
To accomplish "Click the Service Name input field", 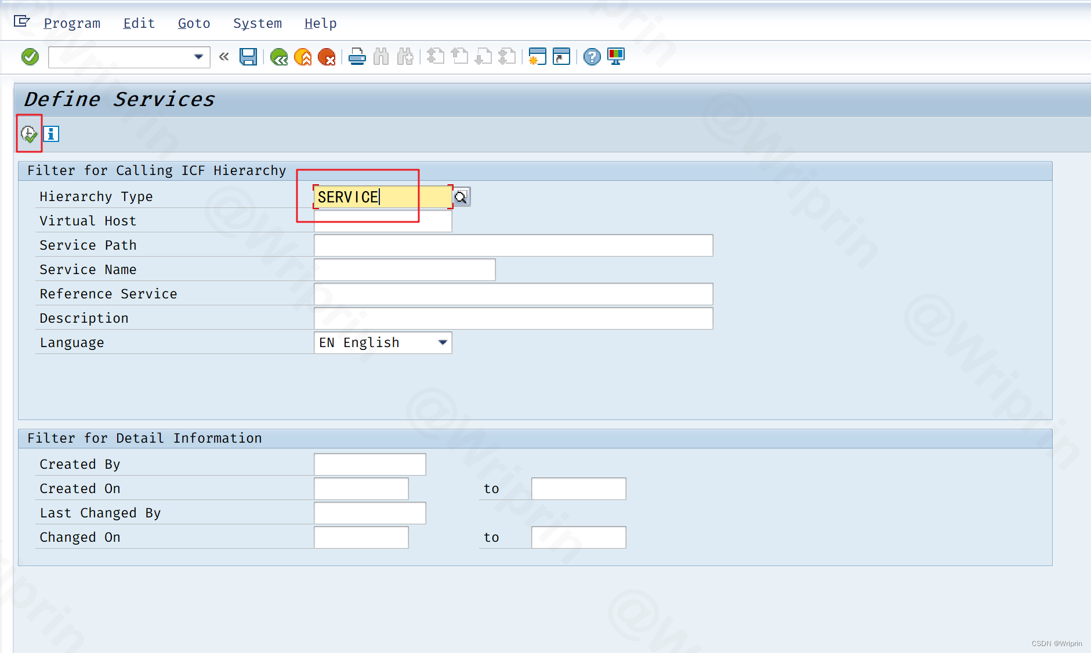I will (404, 269).
